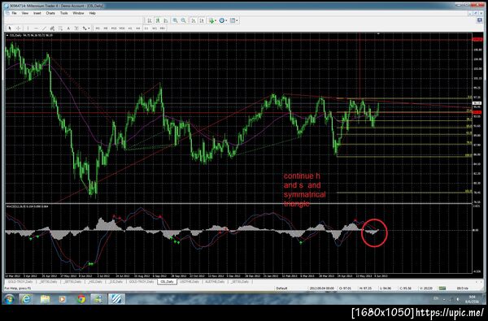Set timeframe to MN
The height and width of the screenshot is (321, 488).
coord(163,28)
